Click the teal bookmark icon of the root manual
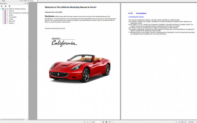This screenshot has height=123, width=197. pyautogui.click(x=3, y=9)
